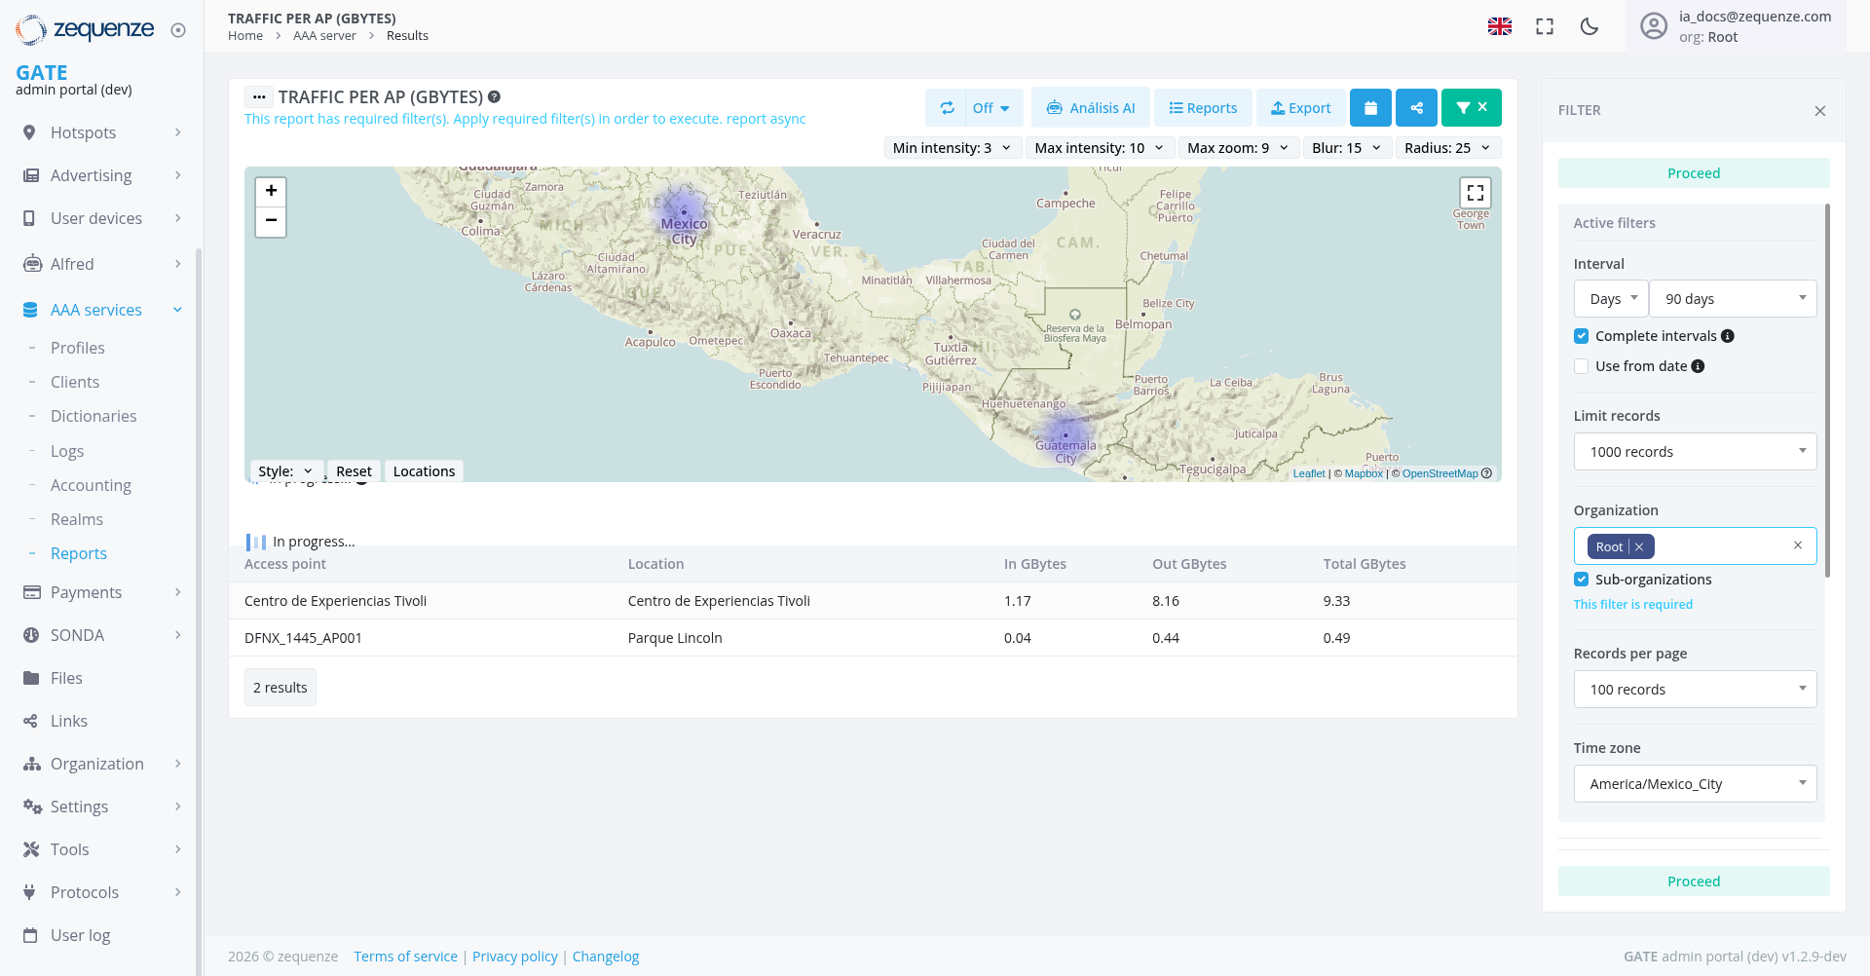Clear the Organization field
Screen dimensions: 1870x976
[1798, 545]
